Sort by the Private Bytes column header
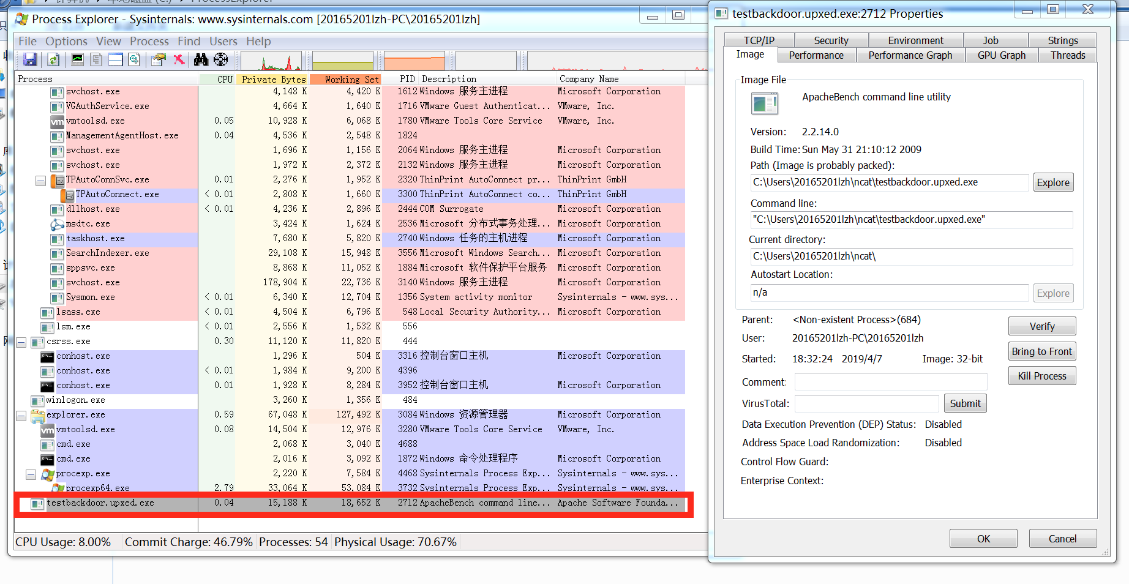Viewport: 1129px width, 584px height. [272, 79]
